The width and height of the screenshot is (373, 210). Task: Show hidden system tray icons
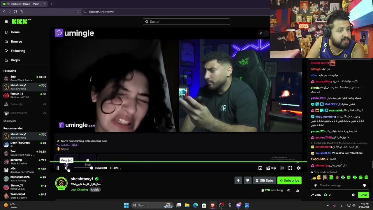click(328, 205)
